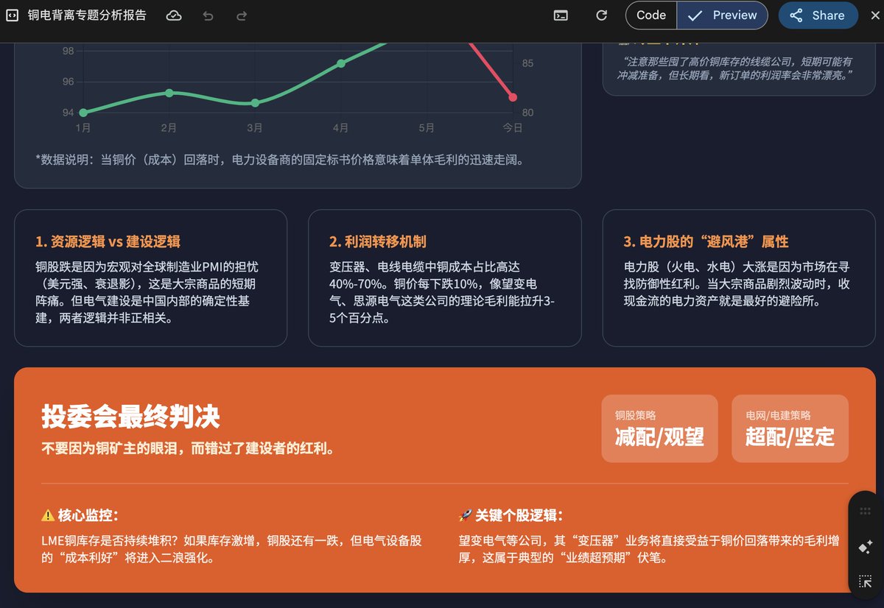
Task: Open the console panel icon
Action: click(561, 15)
